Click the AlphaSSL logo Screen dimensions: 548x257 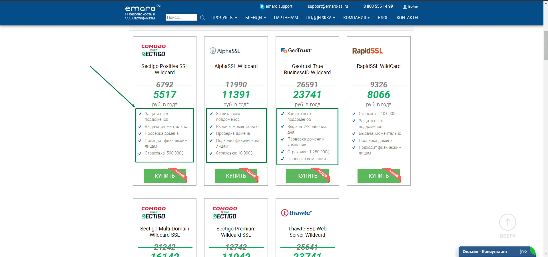coord(225,51)
